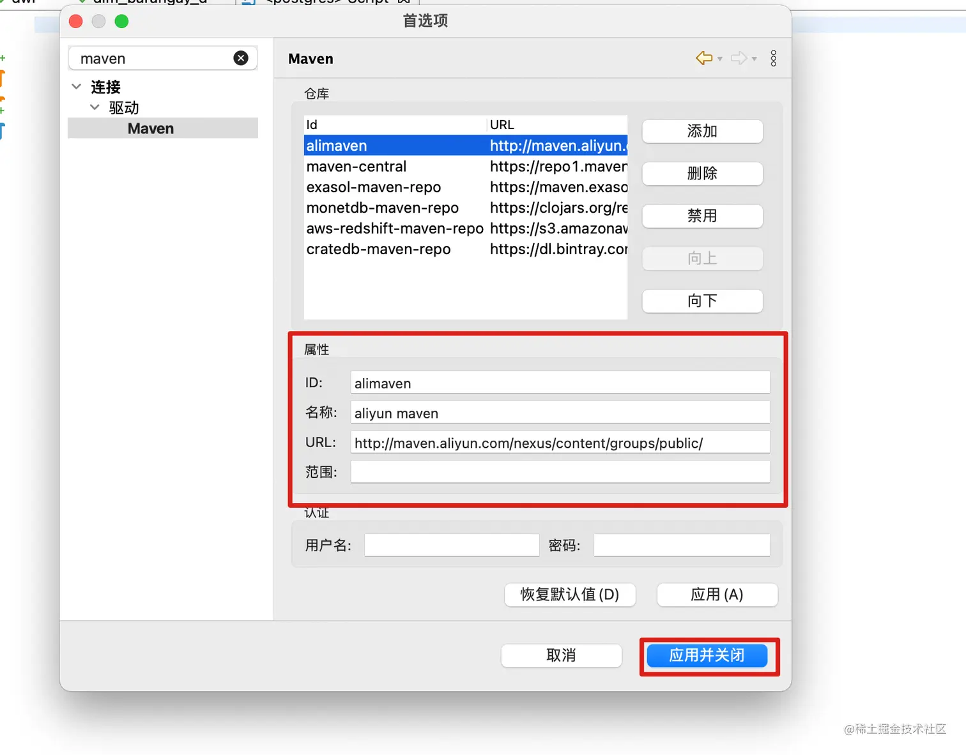Select the 驱动 tree item label

point(124,107)
